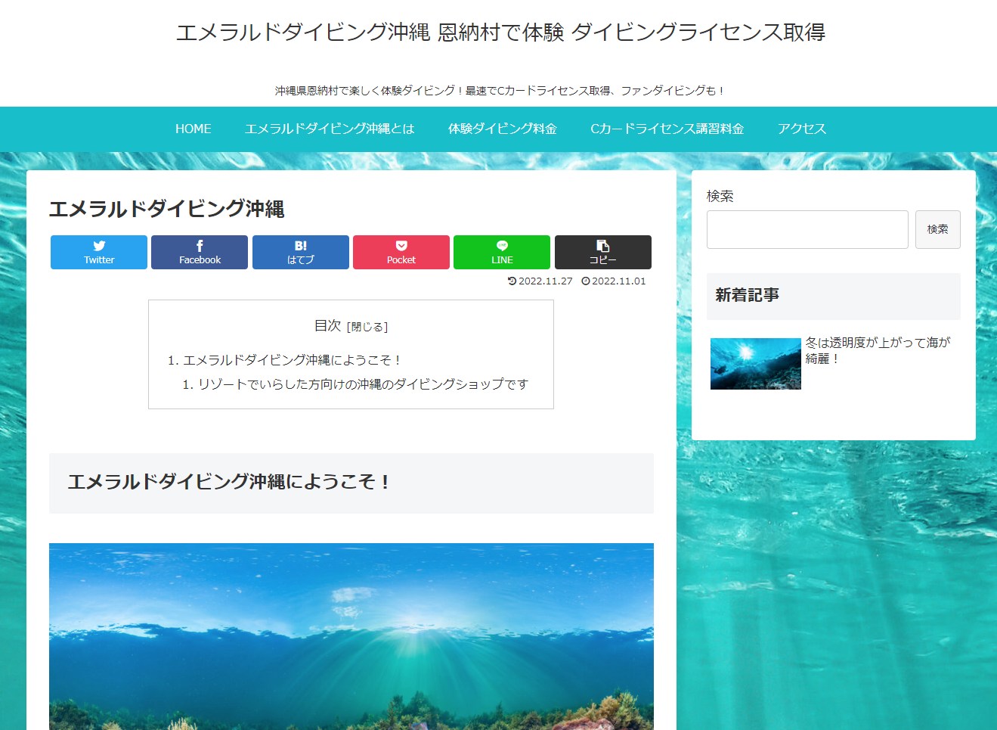997x730 pixels.
Task: Click the article title エメラルドダイビング沖縄
Action: [167, 209]
